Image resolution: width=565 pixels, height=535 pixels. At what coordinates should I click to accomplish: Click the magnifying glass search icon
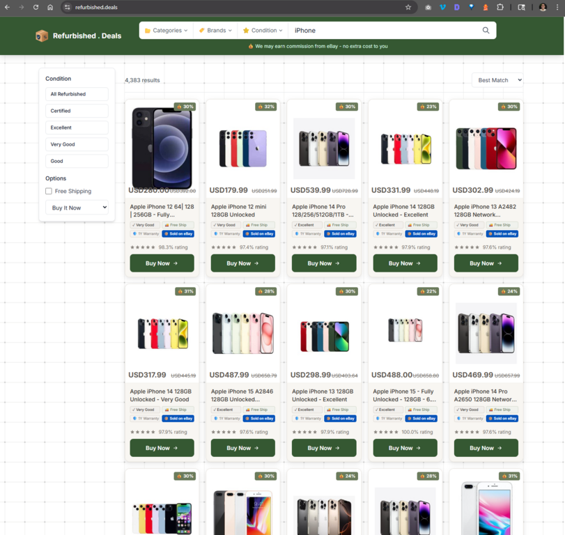[x=486, y=30]
